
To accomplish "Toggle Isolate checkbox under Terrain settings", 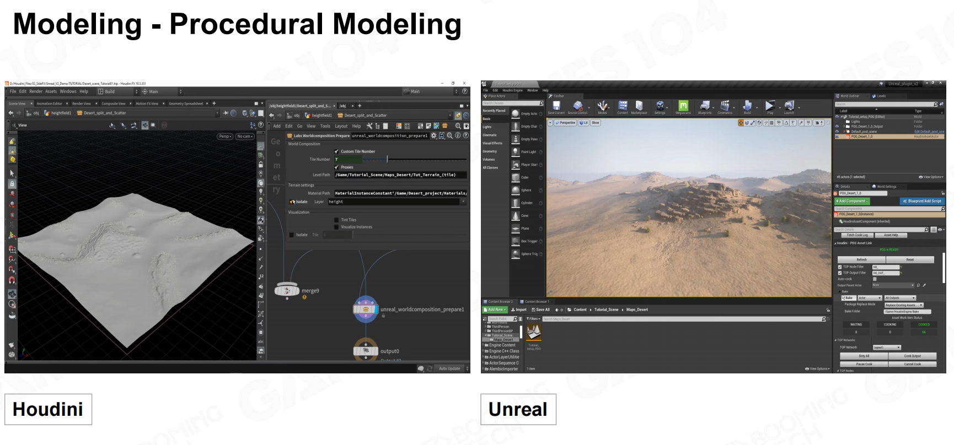I will click(292, 202).
